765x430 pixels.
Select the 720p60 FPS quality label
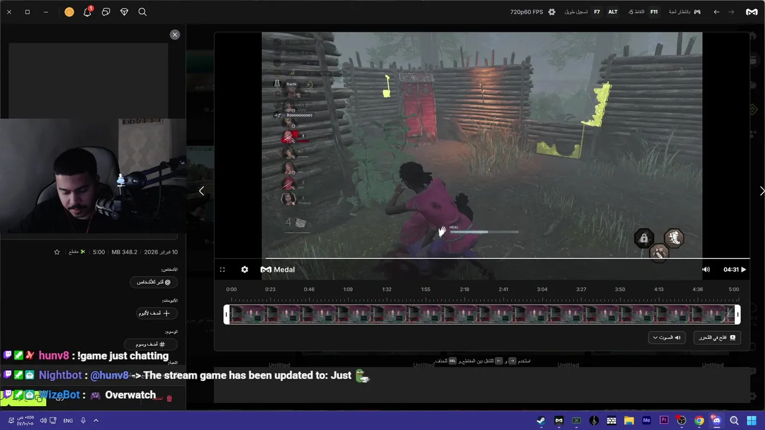point(527,12)
